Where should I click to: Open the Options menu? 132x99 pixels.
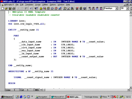point(53,5)
